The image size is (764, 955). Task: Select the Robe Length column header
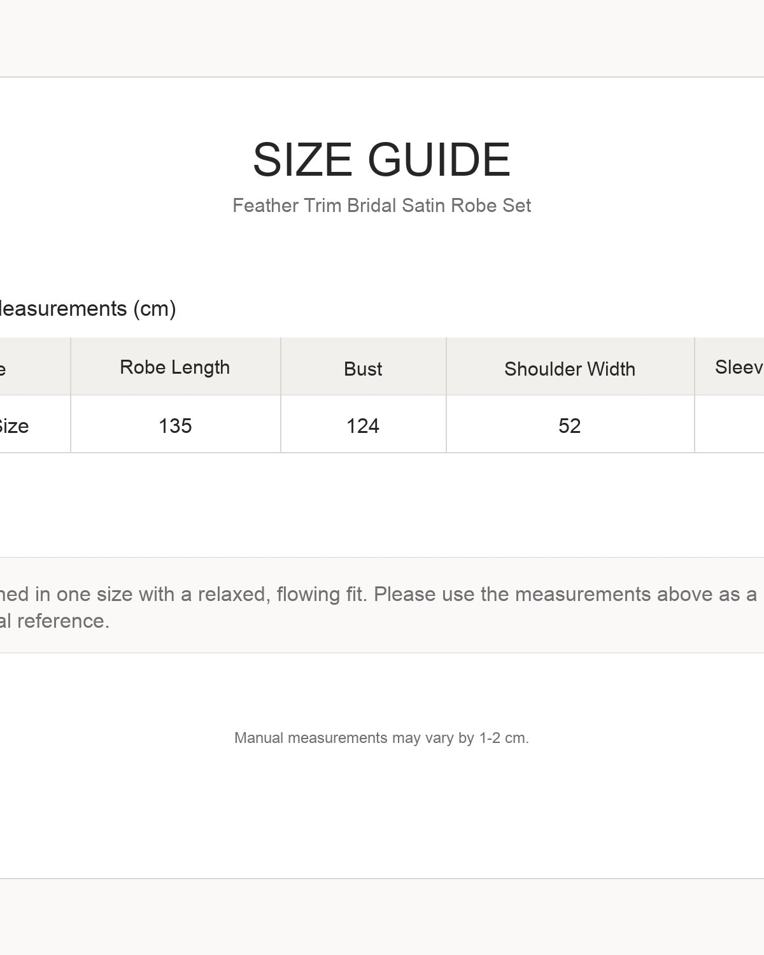tap(175, 367)
